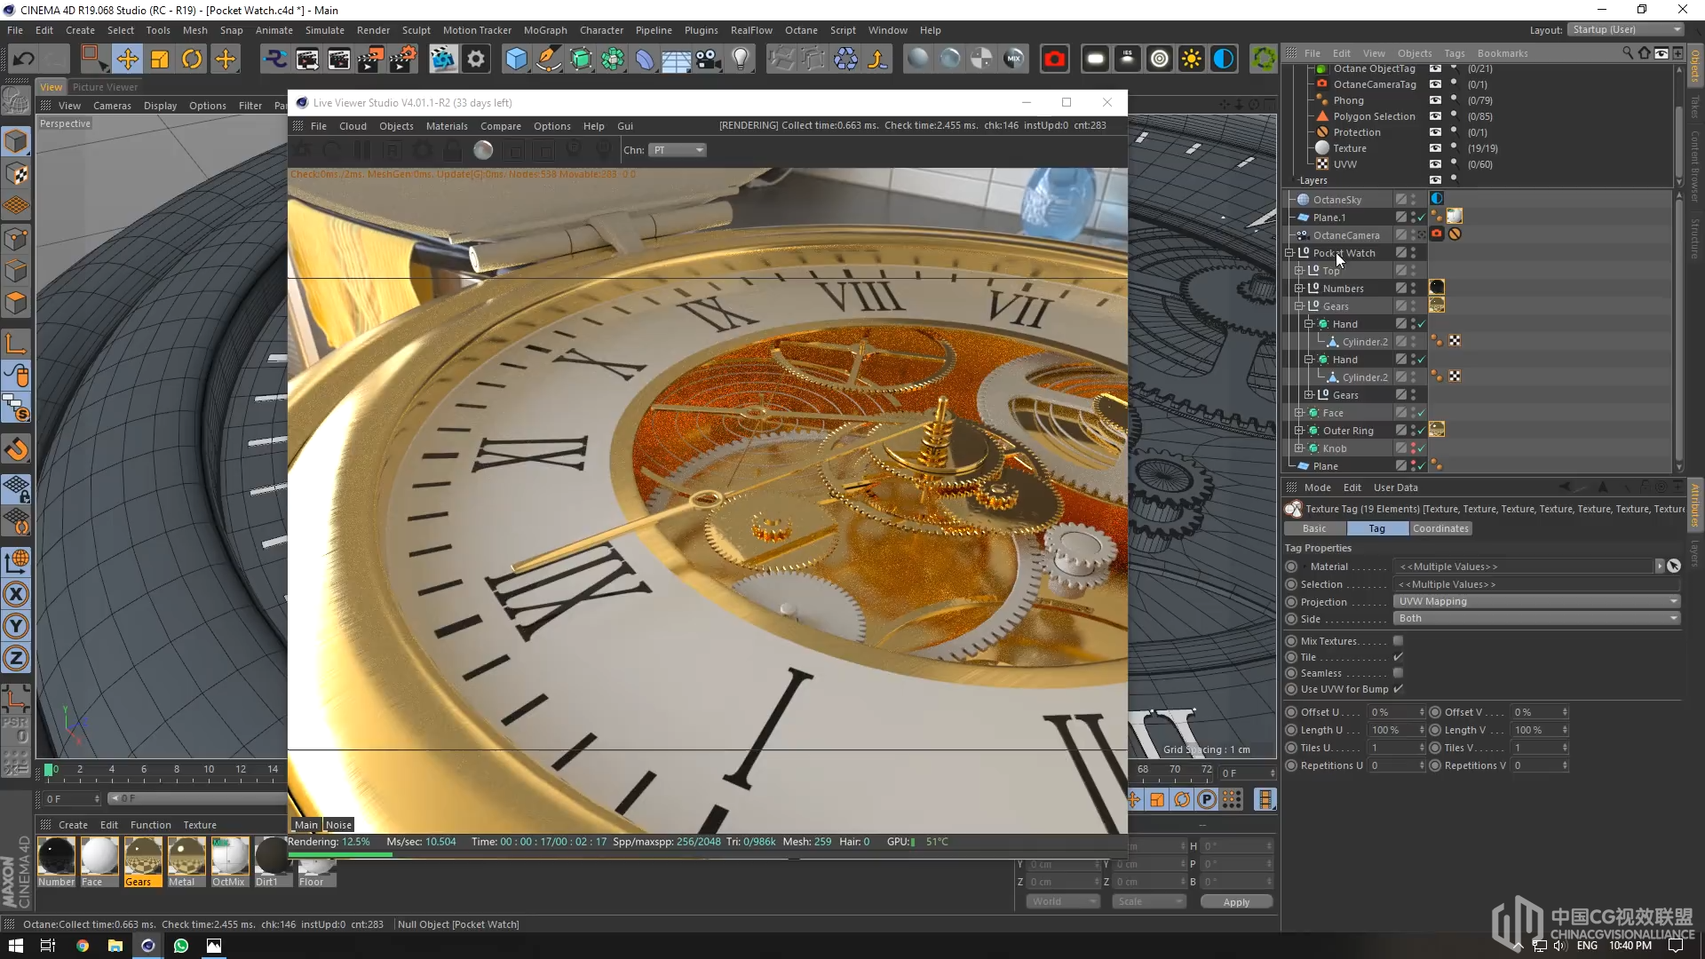
Task: Switch to the Basic tab
Action: coord(1314,528)
